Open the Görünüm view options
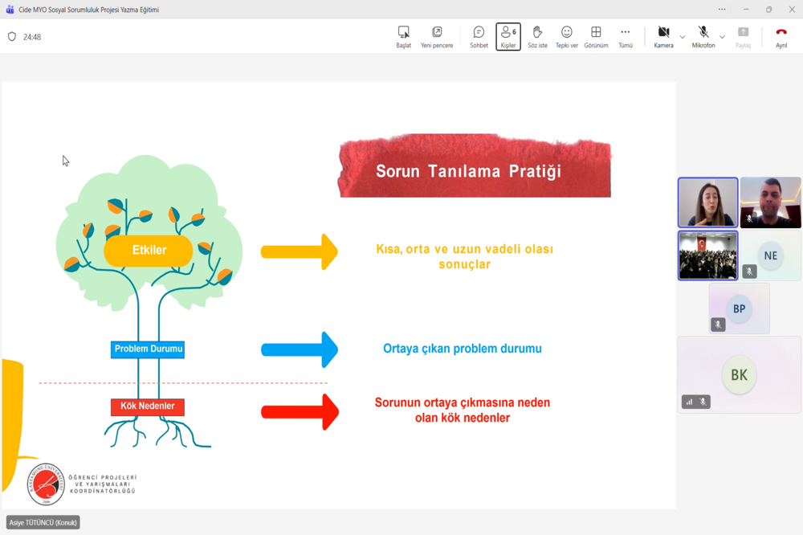Screen dimensions: 803x535 (x=596, y=37)
